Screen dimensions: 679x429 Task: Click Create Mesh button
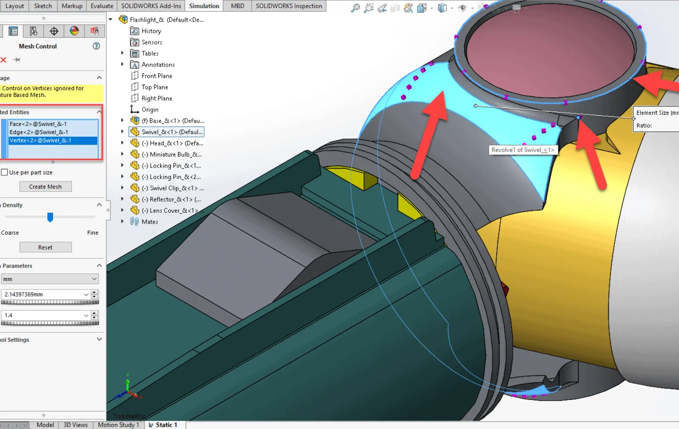(46, 187)
